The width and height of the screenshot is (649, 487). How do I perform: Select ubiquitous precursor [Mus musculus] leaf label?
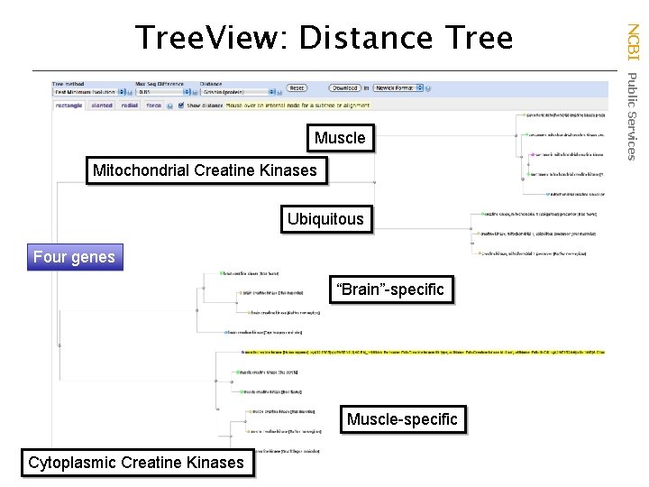[538, 234]
